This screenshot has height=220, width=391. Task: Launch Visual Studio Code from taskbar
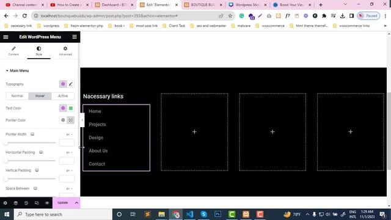[189, 215]
